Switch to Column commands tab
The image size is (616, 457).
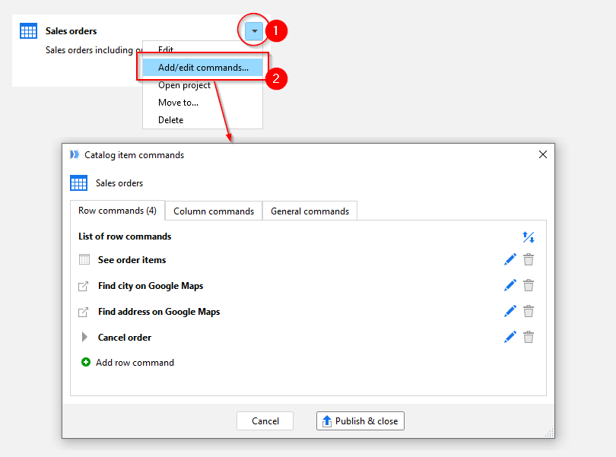coord(214,211)
